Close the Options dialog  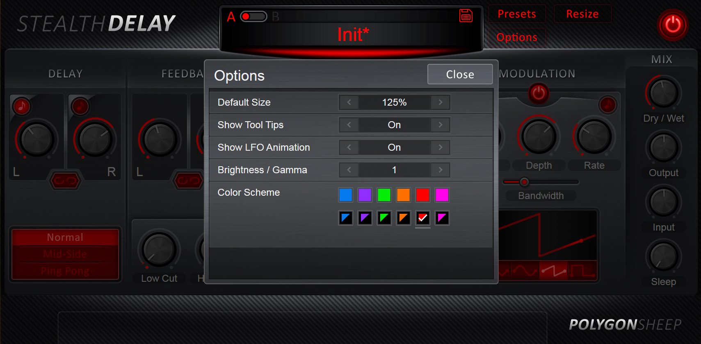tap(460, 74)
